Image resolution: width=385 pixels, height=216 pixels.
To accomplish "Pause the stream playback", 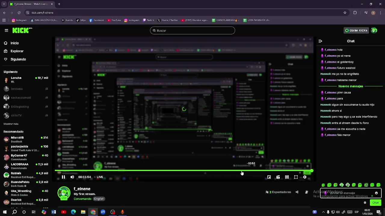I will [x=63, y=177].
